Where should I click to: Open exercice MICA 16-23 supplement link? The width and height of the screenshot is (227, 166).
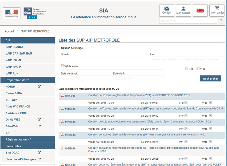pyautogui.click(x=147, y=135)
